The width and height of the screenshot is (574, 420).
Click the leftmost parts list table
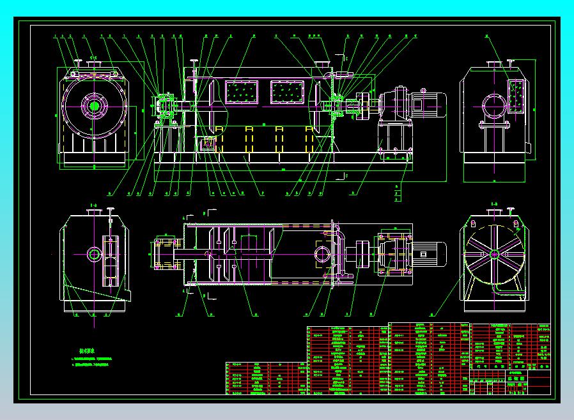[x=266, y=379]
